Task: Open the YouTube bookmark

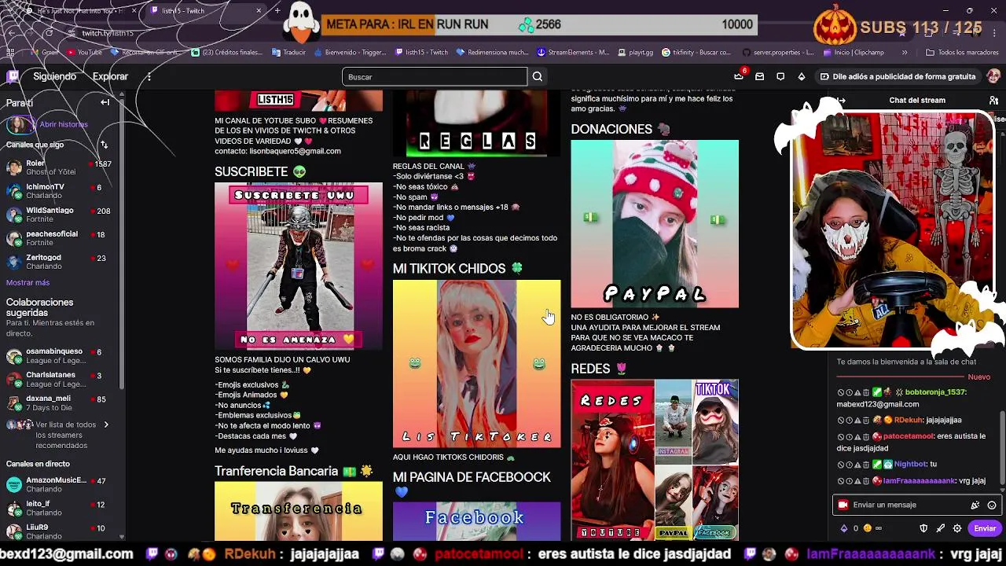Action: [x=84, y=53]
